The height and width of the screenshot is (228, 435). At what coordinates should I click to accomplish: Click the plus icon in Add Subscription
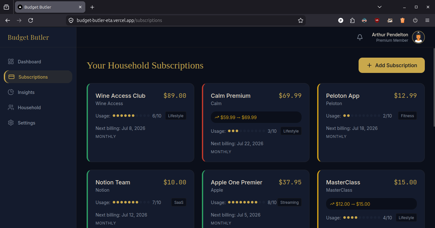click(x=369, y=65)
